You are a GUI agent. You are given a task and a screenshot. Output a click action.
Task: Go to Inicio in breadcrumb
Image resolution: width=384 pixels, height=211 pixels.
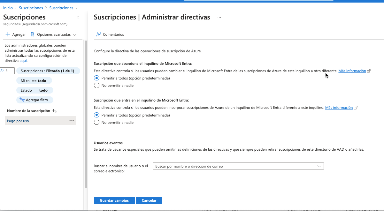click(x=8, y=8)
